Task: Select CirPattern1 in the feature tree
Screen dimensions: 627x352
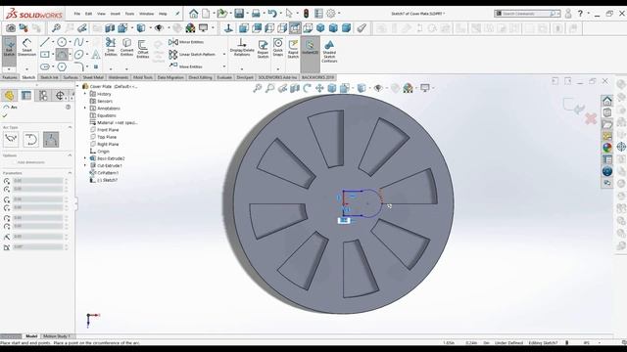Action: tap(104, 173)
